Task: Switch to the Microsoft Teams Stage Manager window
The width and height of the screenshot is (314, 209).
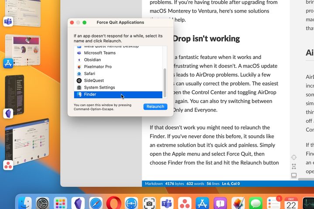Action: click(22, 12)
